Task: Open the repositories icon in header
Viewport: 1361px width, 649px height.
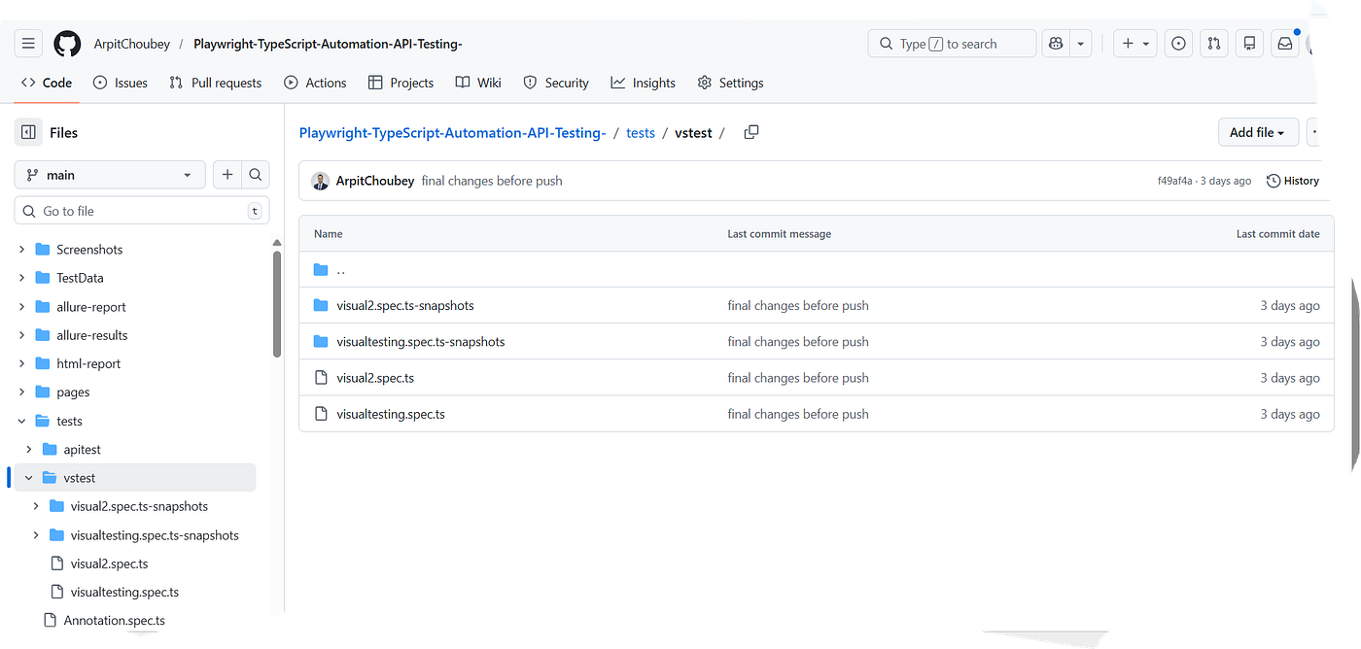Action: click(1250, 44)
